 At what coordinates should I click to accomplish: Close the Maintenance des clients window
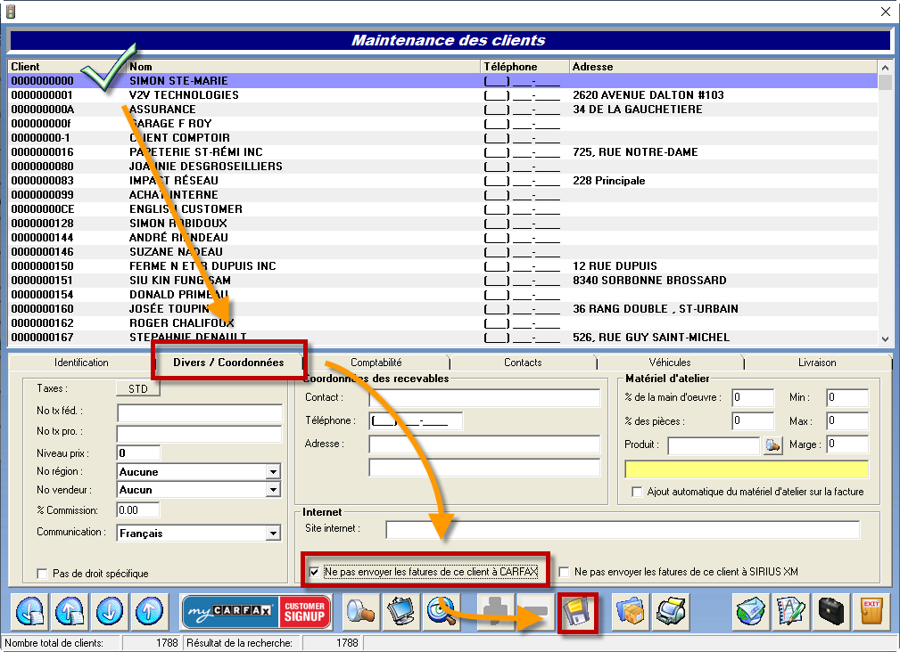tap(885, 12)
